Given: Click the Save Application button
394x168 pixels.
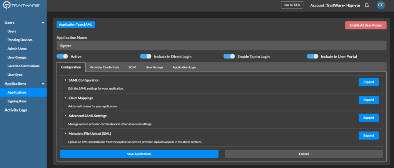Looking at the screenshot, I should 139,154.
